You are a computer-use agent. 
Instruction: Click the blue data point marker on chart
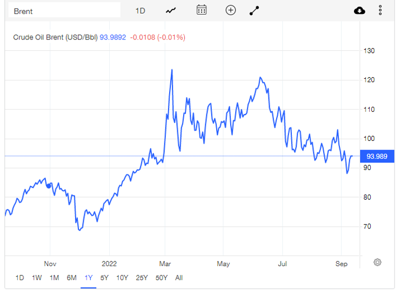click(x=49, y=186)
